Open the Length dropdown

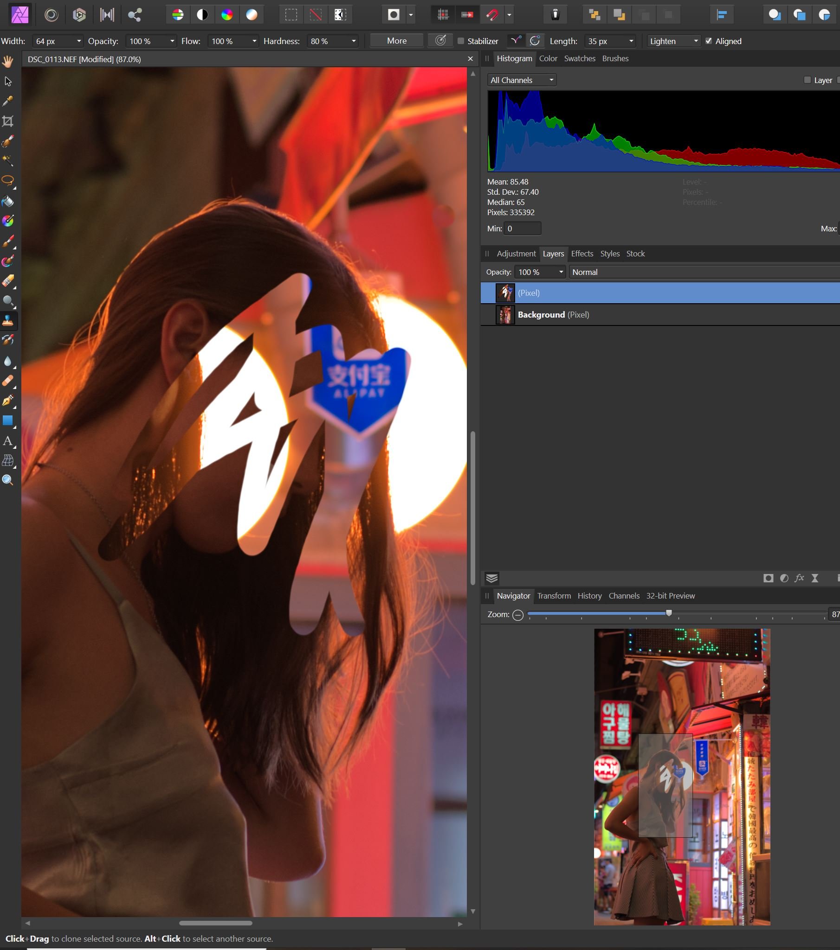click(631, 41)
